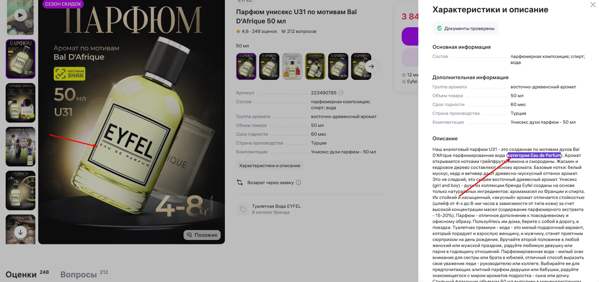Open the Стойкость clock side thumbnail
The height and width of the screenshot is (282, 599).
tap(21, 190)
